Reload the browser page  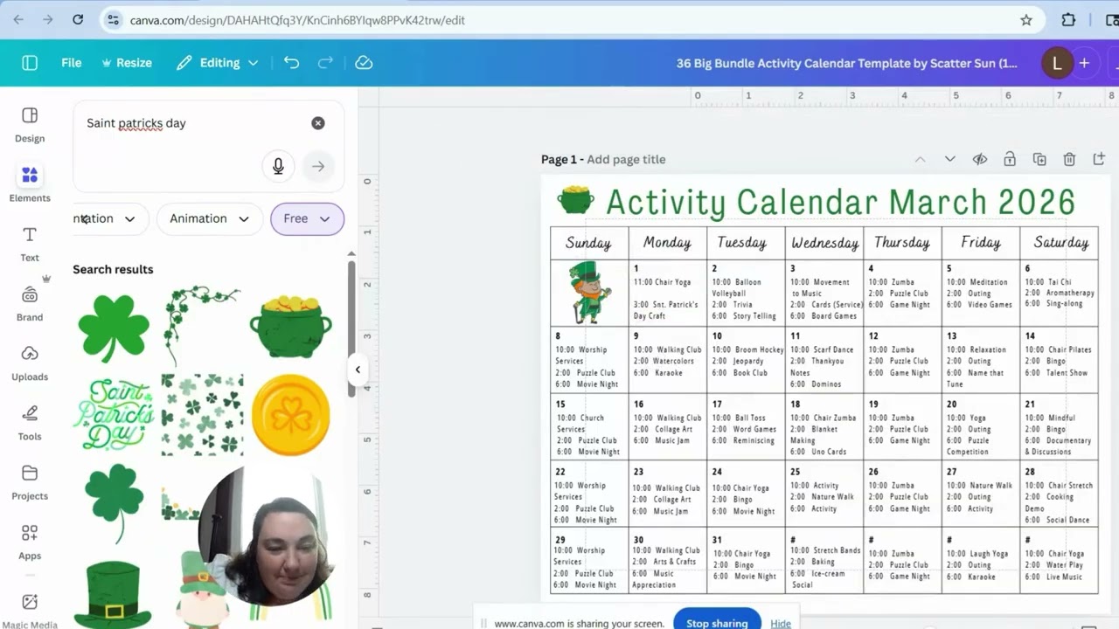click(78, 19)
